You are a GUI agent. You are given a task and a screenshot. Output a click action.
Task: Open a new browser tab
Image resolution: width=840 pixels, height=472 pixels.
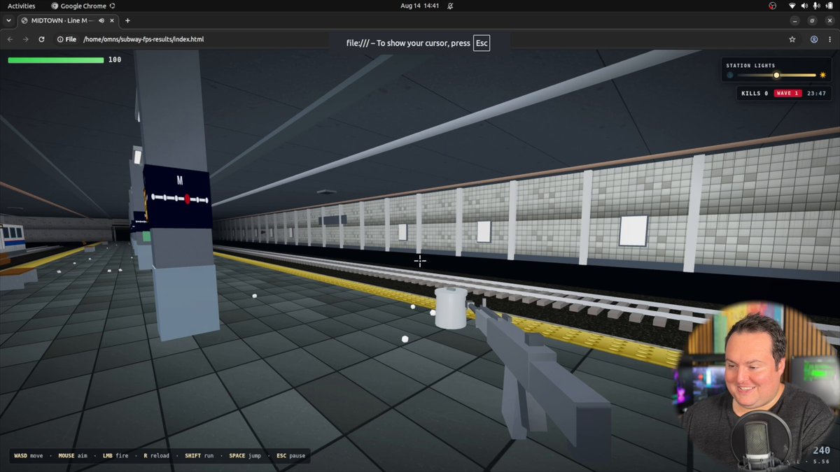click(127, 21)
